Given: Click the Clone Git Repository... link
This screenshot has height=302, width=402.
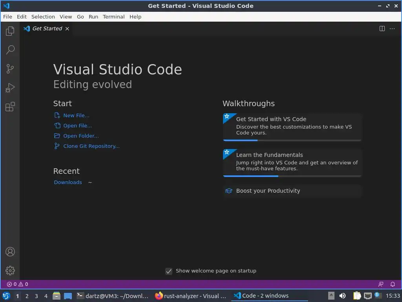Looking at the screenshot, I should point(87,146).
